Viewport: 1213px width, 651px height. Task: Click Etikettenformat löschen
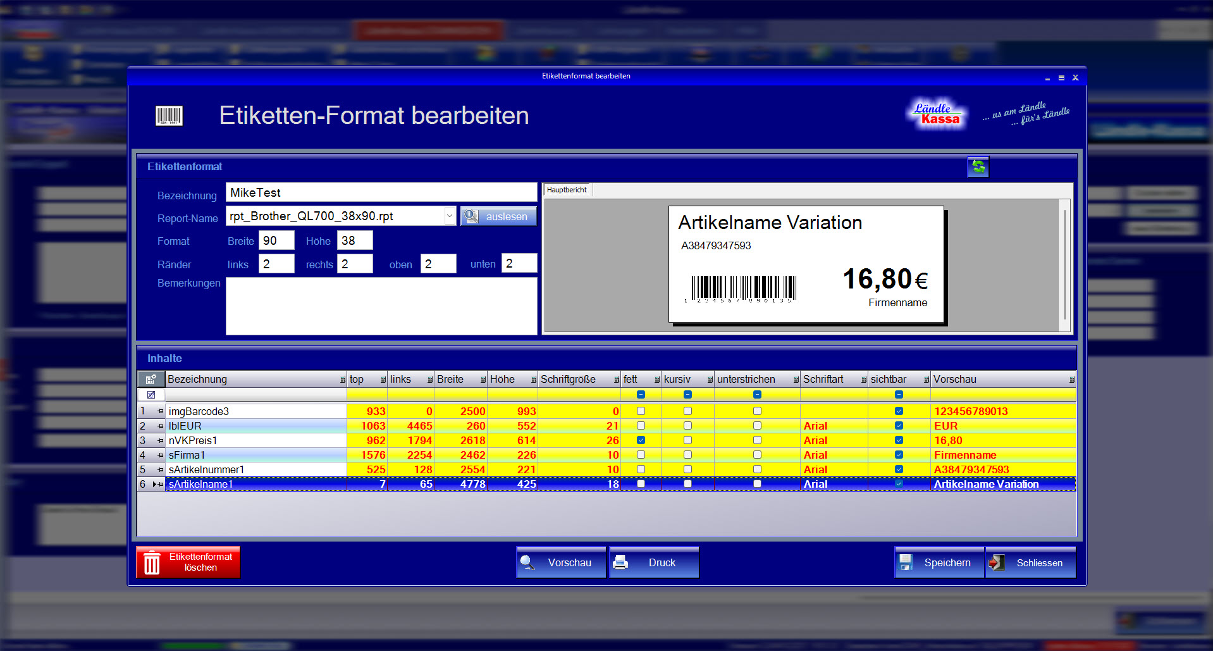[188, 562]
